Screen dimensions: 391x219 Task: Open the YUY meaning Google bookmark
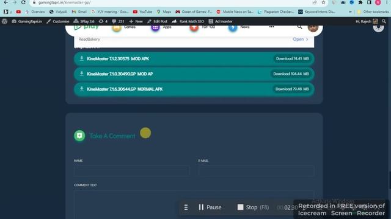pos(110,12)
